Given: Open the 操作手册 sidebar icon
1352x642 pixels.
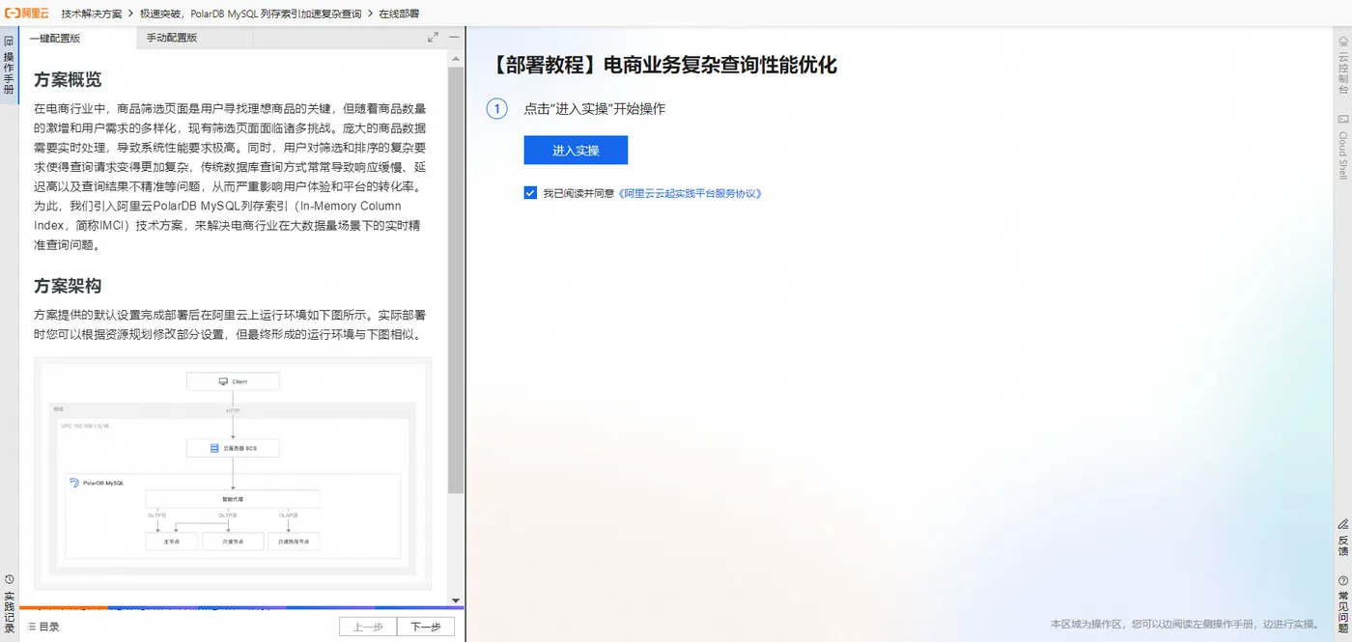Looking at the screenshot, I should click(x=9, y=66).
